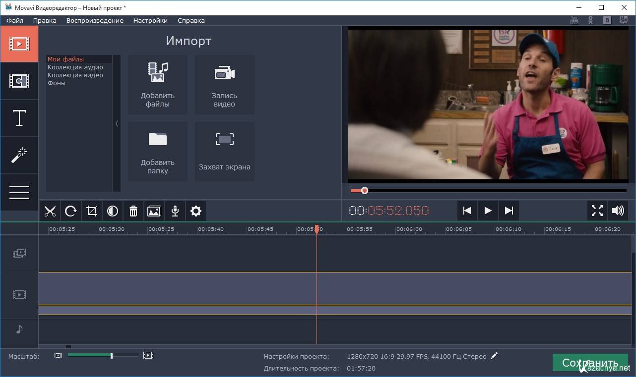Open the Воспроизведение menu
636x377 pixels.
click(95, 20)
